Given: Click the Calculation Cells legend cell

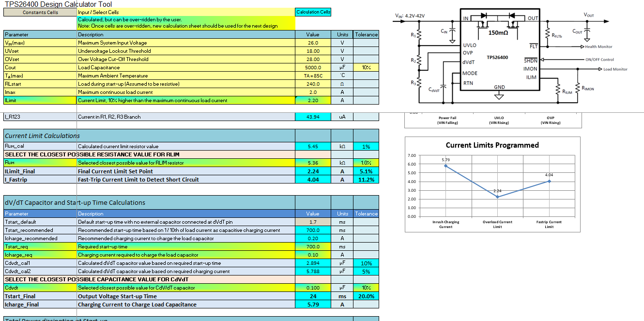Looking at the screenshot, I should click(313, 12).
